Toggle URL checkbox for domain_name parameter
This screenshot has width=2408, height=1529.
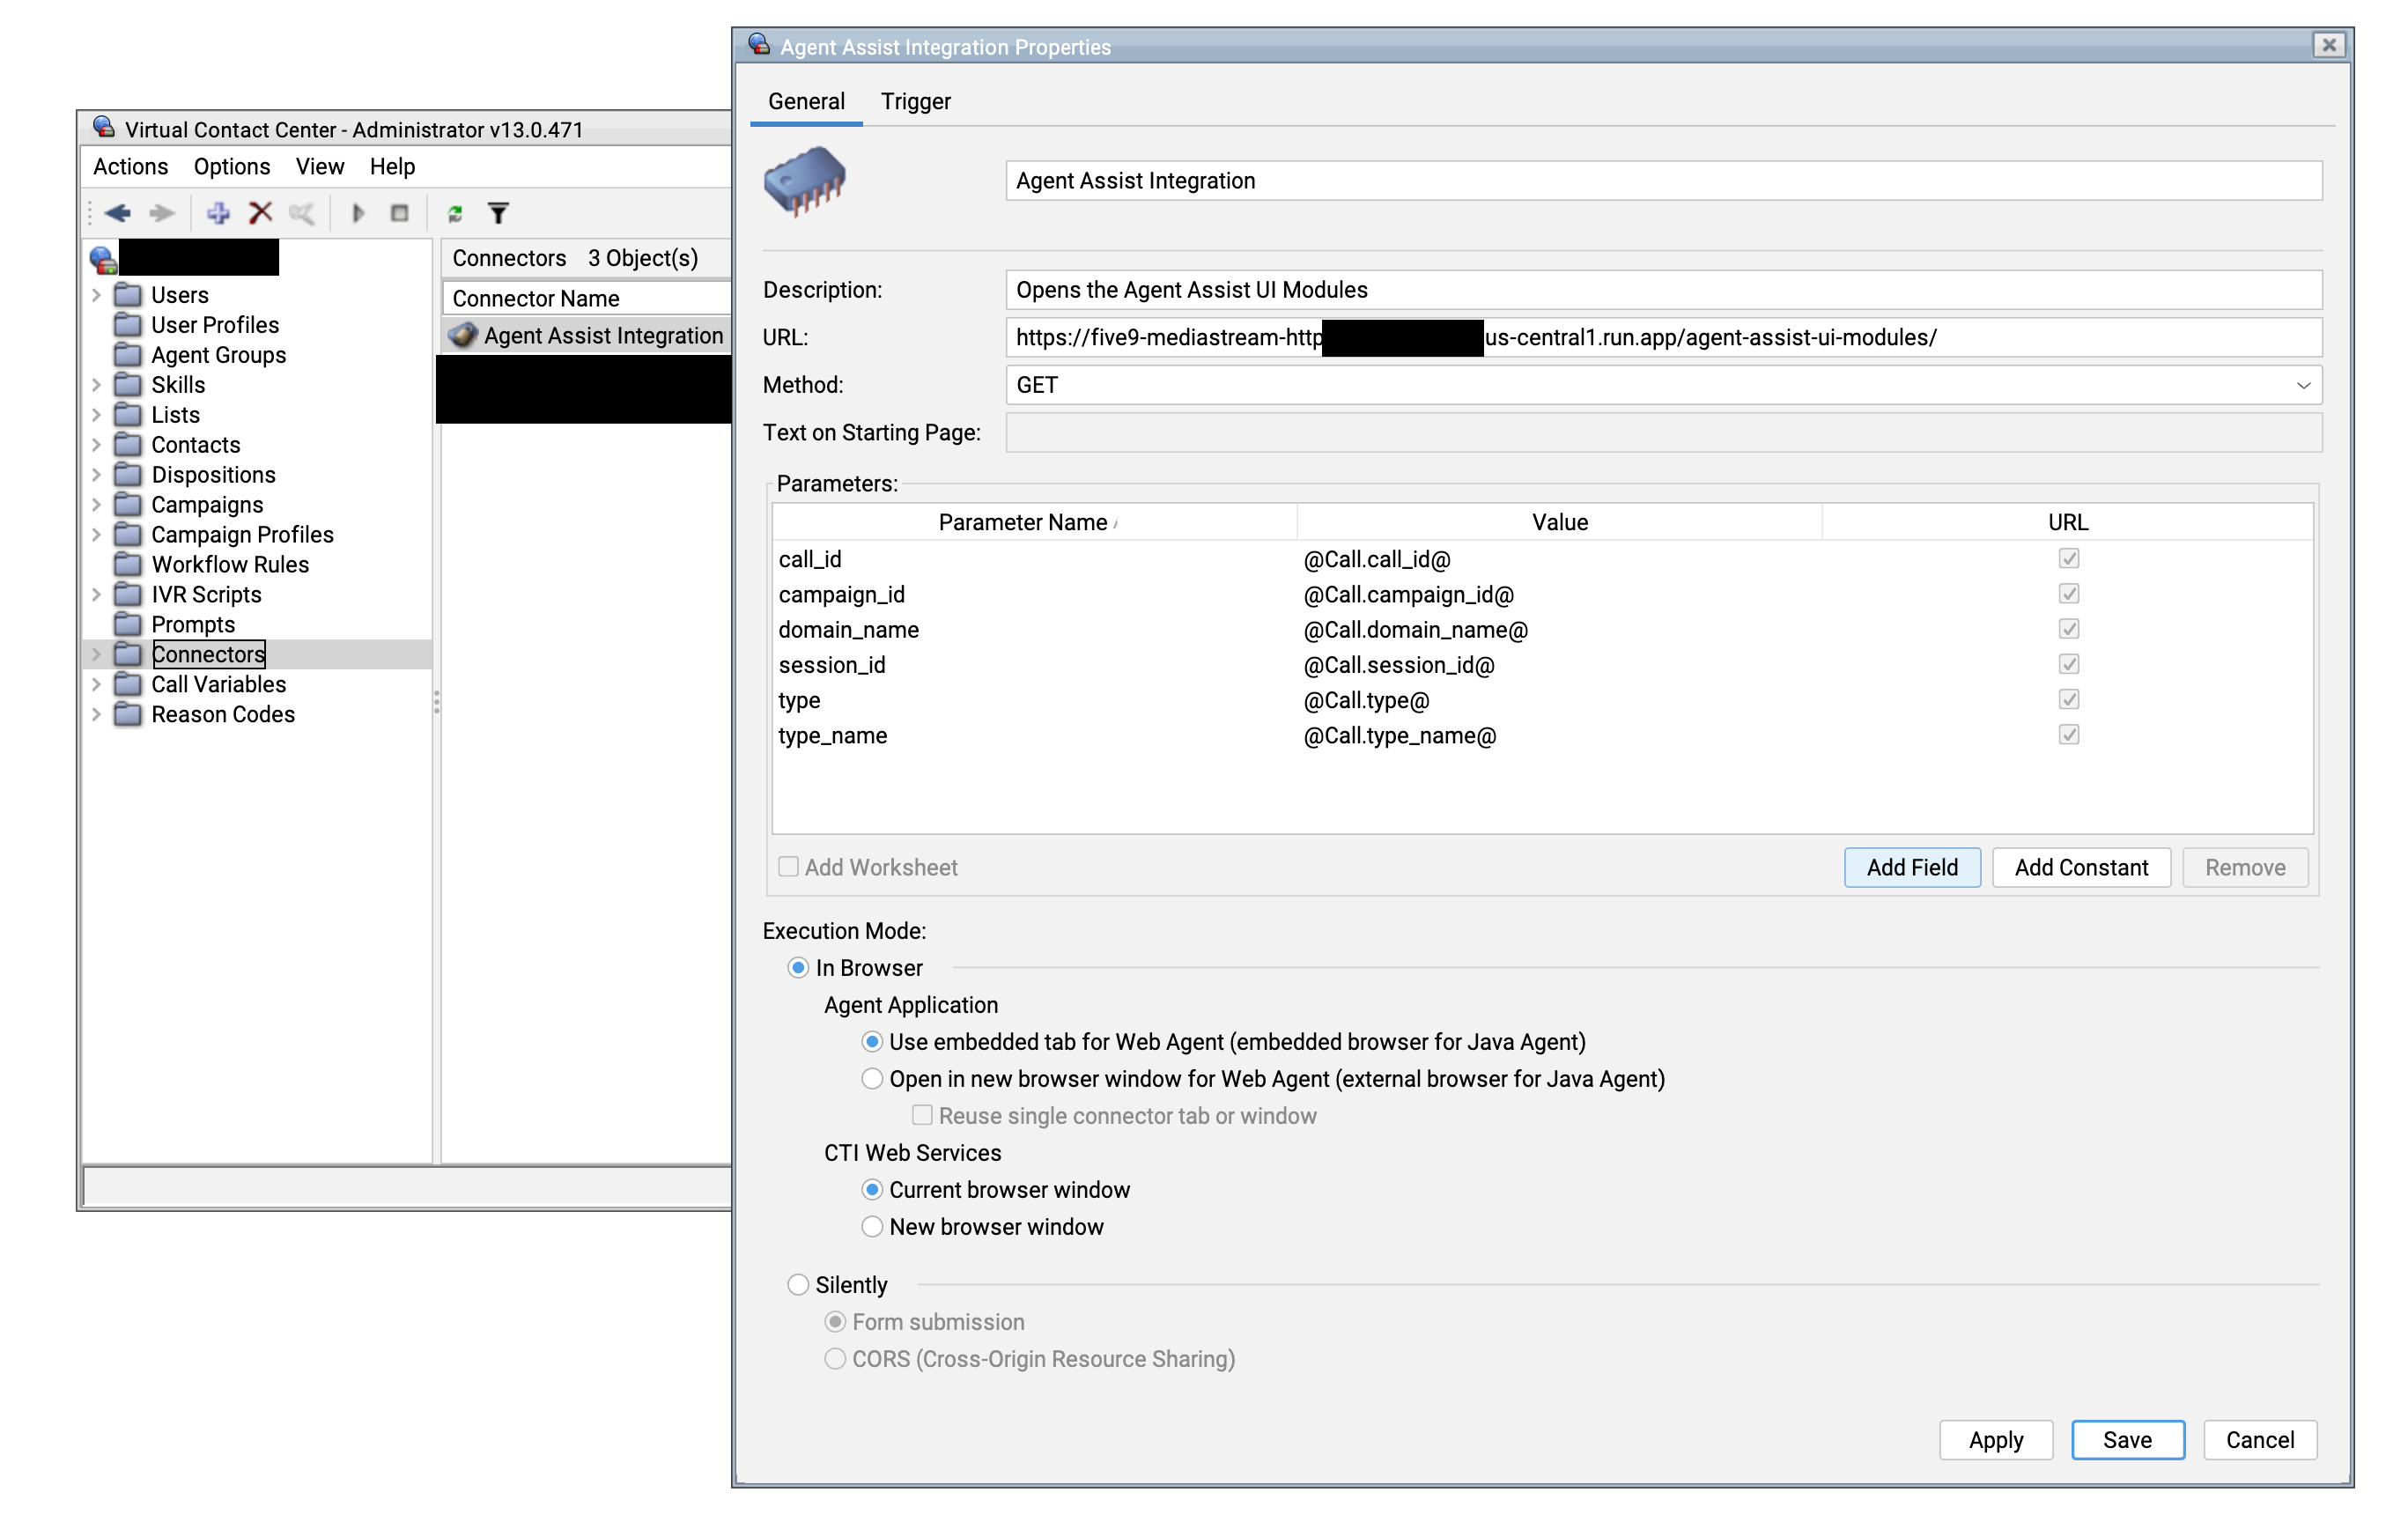[2069, 629]
